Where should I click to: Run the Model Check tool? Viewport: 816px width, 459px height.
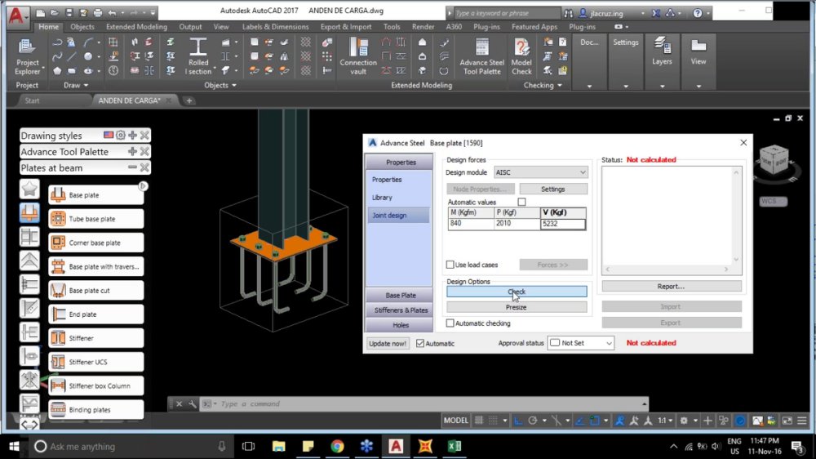coord(521,56)
